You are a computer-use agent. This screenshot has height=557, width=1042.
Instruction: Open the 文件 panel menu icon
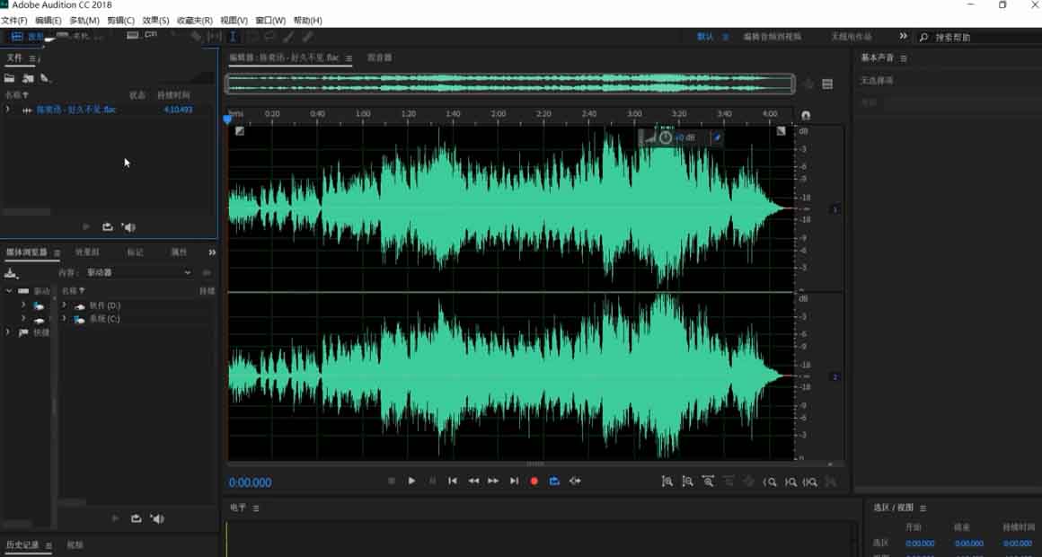click(32, 58)
